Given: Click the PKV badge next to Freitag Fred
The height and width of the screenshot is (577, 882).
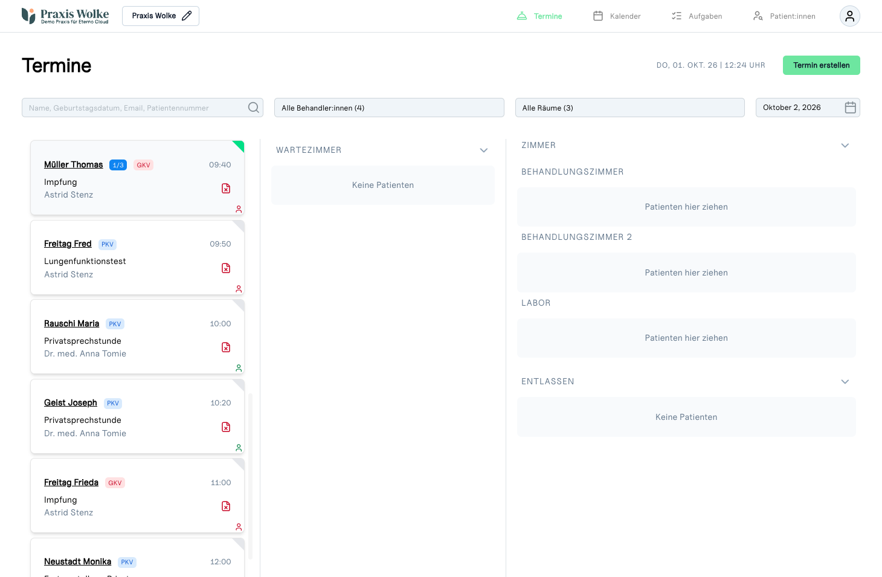Looking at the screenshot, I should pyautogui.click(x=108, y=245).
